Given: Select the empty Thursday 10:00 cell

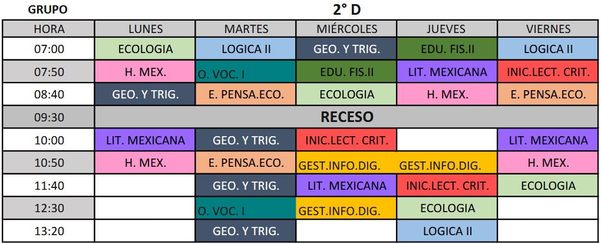Looking at the screenshot, I should [447, 140].
